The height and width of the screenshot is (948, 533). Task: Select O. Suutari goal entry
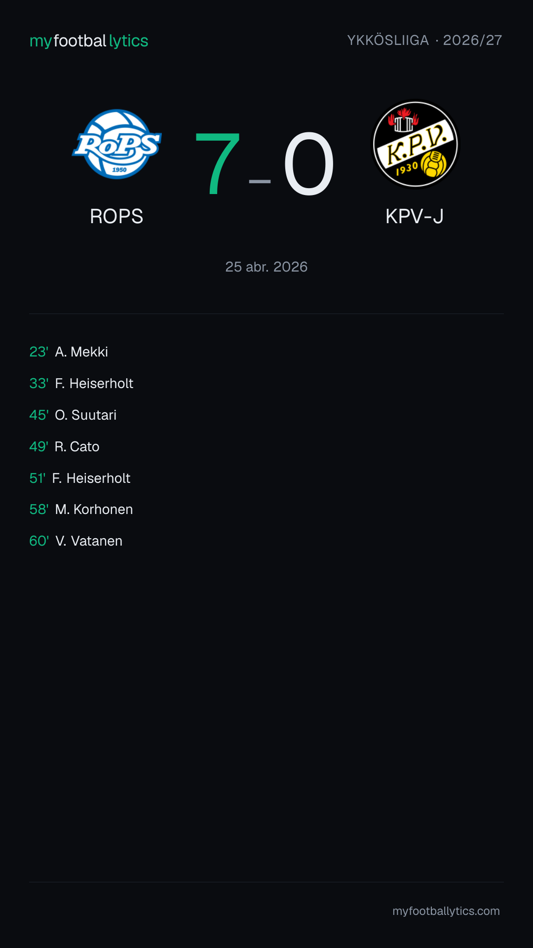click(x=73, y=415)
